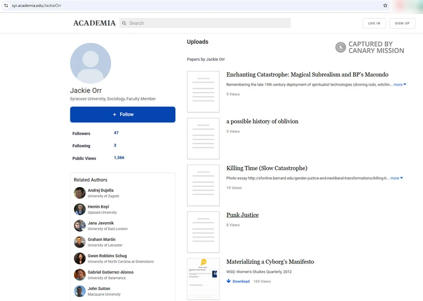The height and width of the screenshot is (301, 423).
Task: Open 'Killing Time (Slow Catastrophe)' paper
Action: (267, 168)
